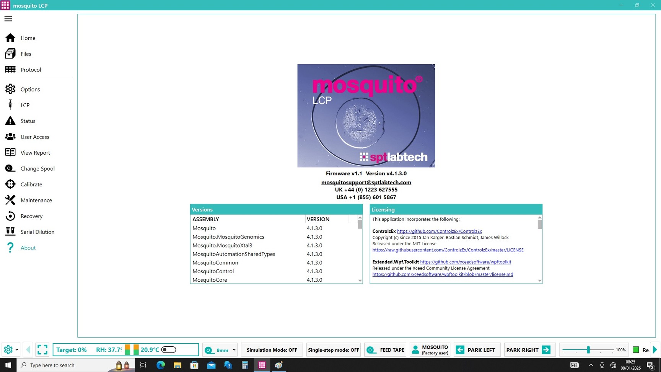The image size is (661, 372).
Task: Open the Maintenance tools page
Action: point(36,201)
